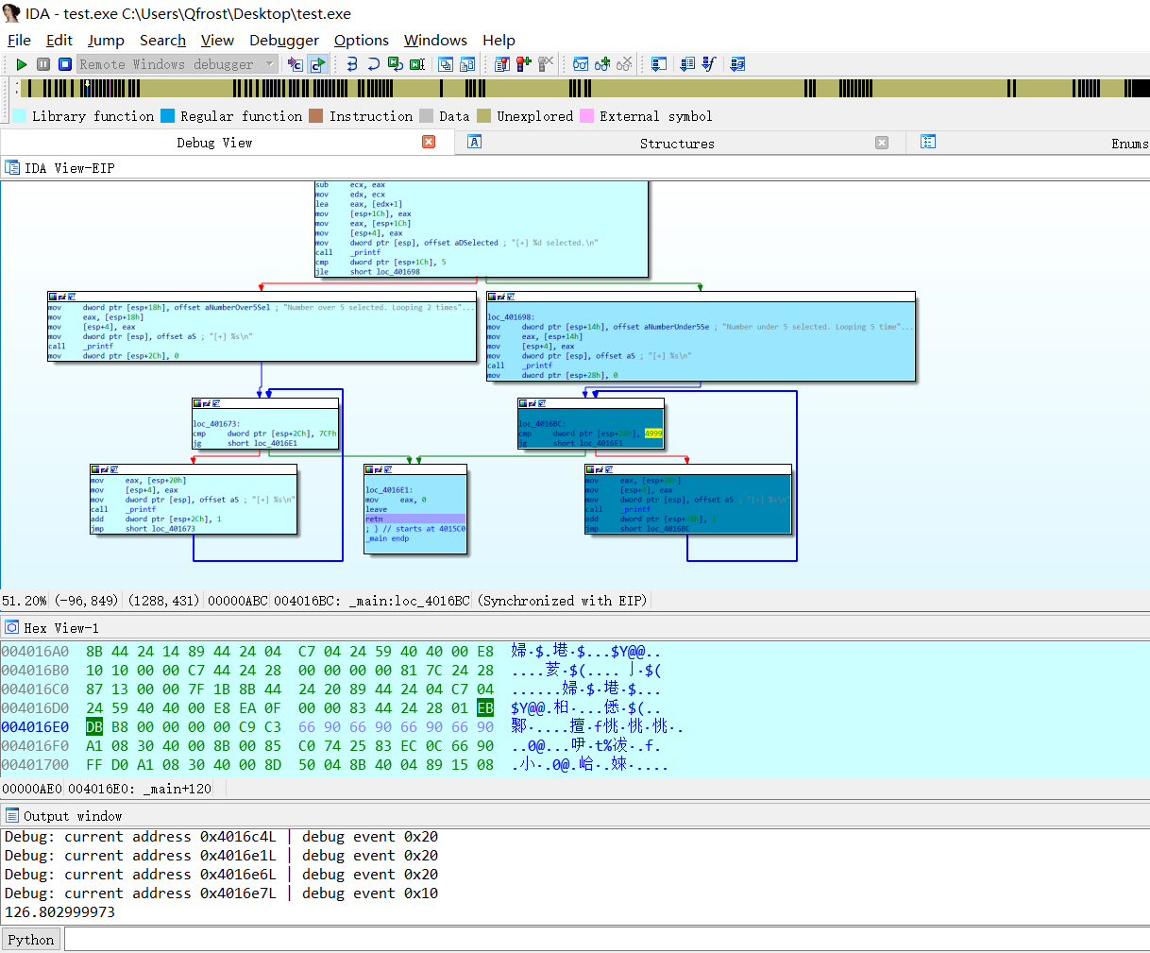
Task: Click the tracing window icon
Action: tap(660, 64)
